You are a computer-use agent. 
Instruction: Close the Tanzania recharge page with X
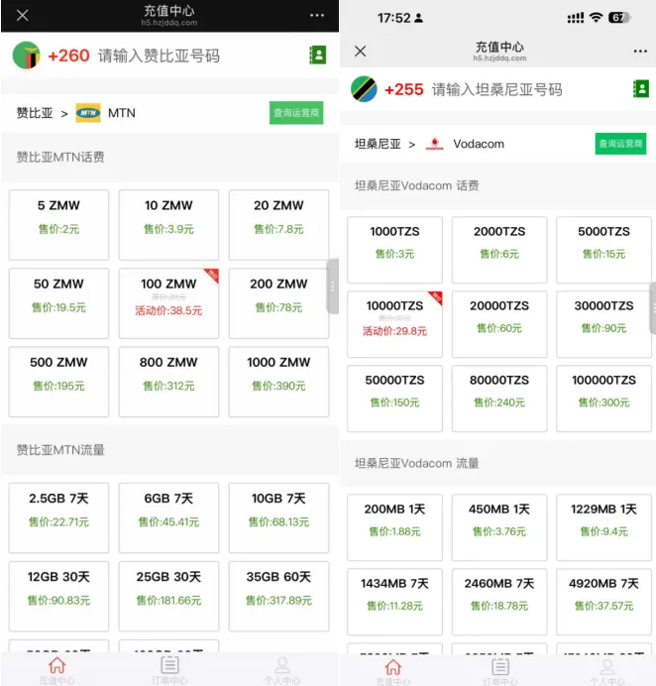(361, 52)
